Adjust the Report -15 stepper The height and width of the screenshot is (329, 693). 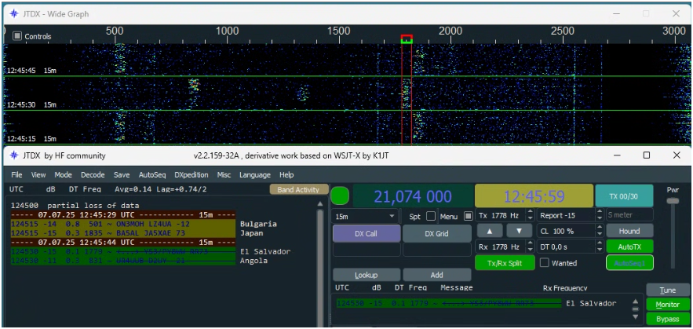[x=600, y=215]
